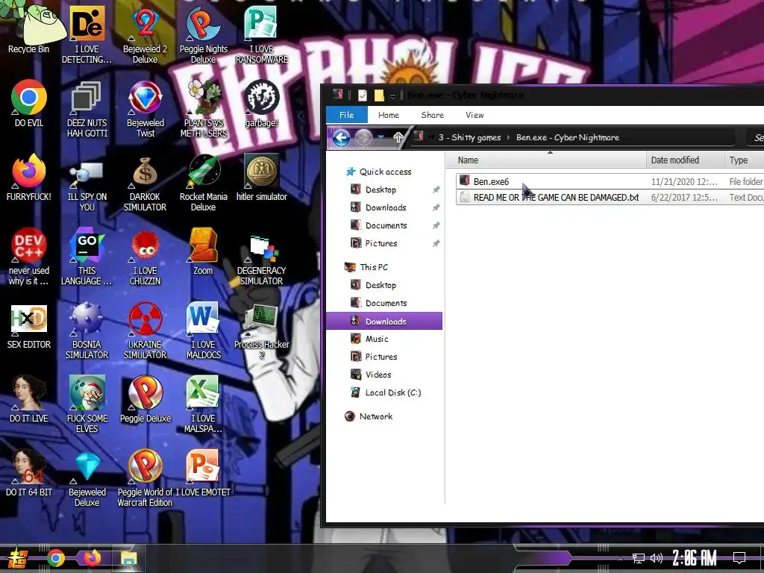764x573 pixels.
Task: Switch to the View ribbon tab
Action: click(475, 115)
